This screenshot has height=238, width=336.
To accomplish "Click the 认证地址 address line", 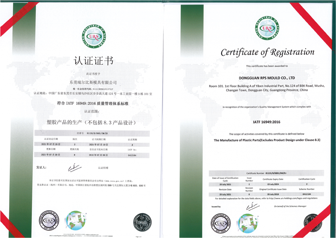I will [x=93, y=94].
